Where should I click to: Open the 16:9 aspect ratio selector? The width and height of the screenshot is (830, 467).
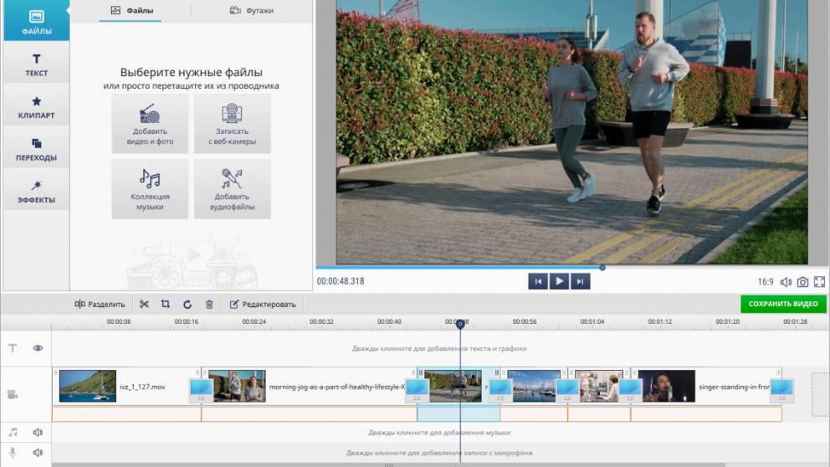[x=765, y=282]
